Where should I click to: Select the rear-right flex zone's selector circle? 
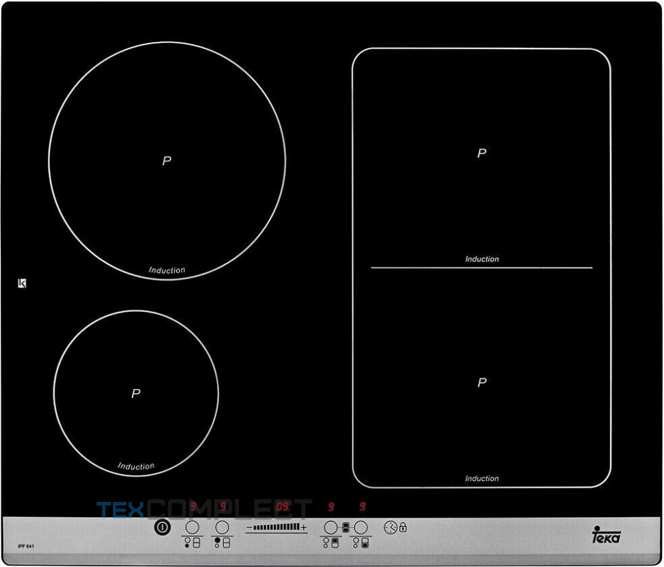tap(331, 527)
